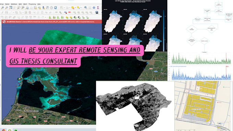Image resolution: width=233 pixels, height=131 pixels.
Task: Open the Temporal Controller clock icon
Action: click(51, 8)
